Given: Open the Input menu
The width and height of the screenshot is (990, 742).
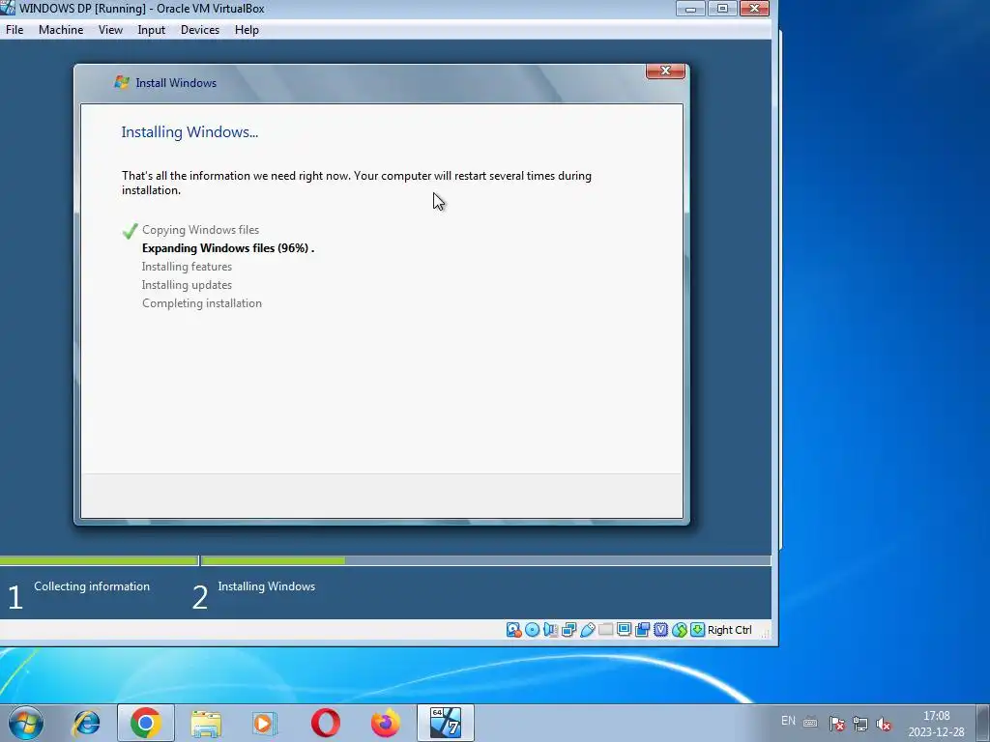Looking at the screenshot, I should point(152,30).
